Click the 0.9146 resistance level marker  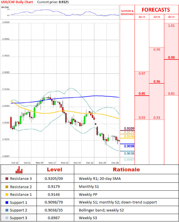(129, 136)
